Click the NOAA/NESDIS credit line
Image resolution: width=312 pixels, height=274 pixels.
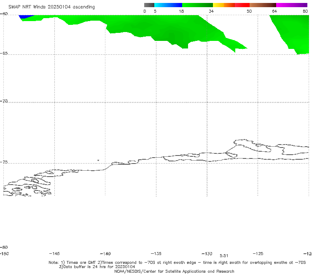coord(174,271)
